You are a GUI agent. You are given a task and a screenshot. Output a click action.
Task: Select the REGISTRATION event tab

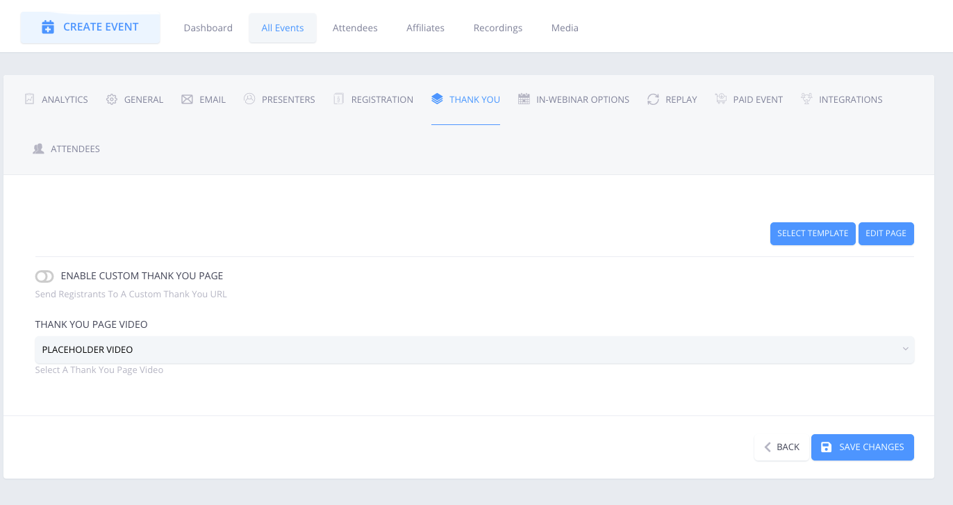pos(373,99)
